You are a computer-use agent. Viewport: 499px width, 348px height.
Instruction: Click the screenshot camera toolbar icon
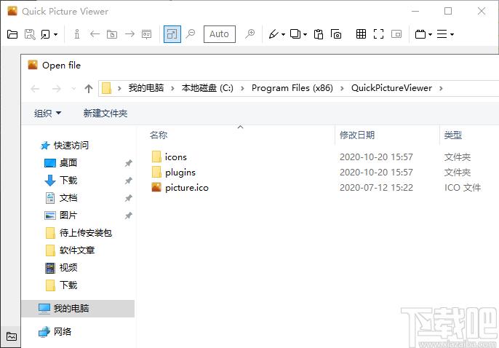pyautogui.click(x=336, y=34)
